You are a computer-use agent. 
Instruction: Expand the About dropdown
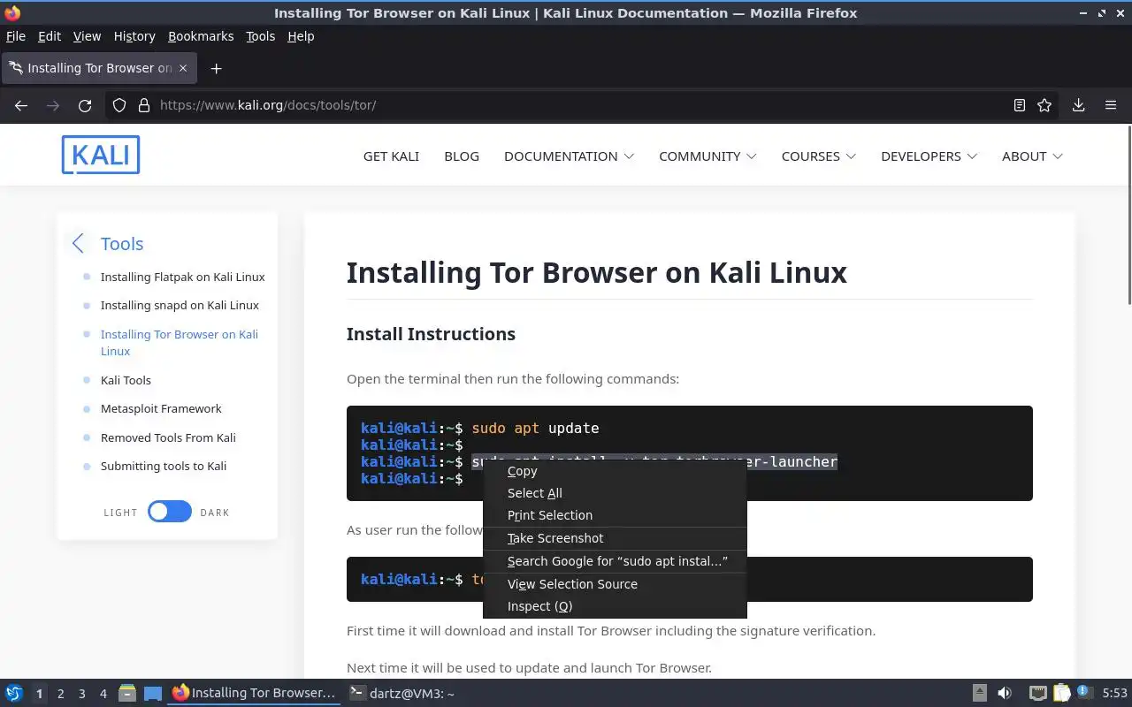pyautogui.click(x=1032, y=156)
